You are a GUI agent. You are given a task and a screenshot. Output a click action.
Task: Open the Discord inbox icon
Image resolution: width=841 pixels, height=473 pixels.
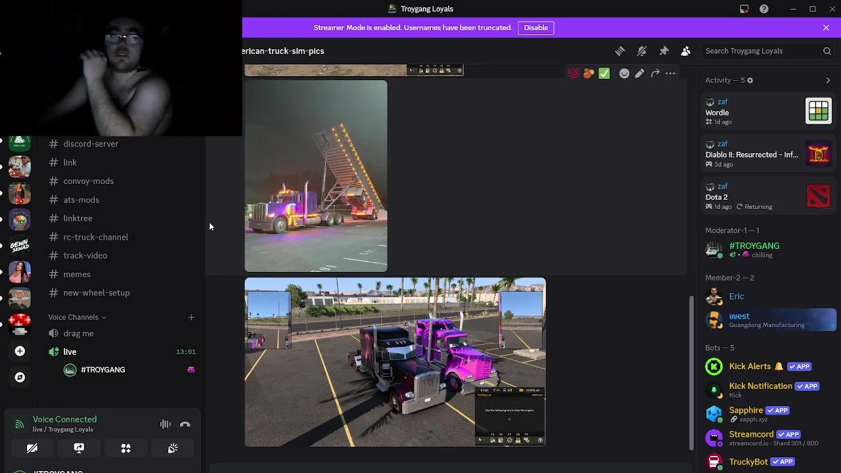pos(744,9)
